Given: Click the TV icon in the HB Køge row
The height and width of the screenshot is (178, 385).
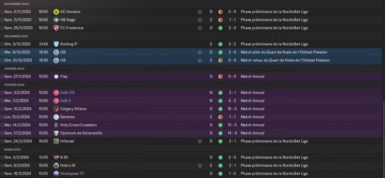Looking at the screenshot, I should point(200,20).
